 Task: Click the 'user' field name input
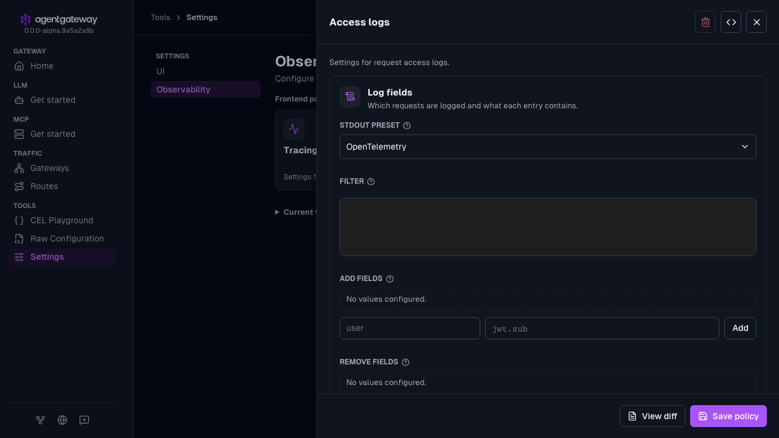click(410, 328)
